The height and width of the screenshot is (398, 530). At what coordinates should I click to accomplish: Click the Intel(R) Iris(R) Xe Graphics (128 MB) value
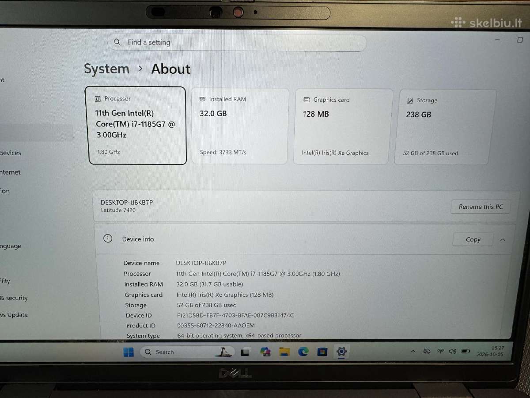[225, 295]
